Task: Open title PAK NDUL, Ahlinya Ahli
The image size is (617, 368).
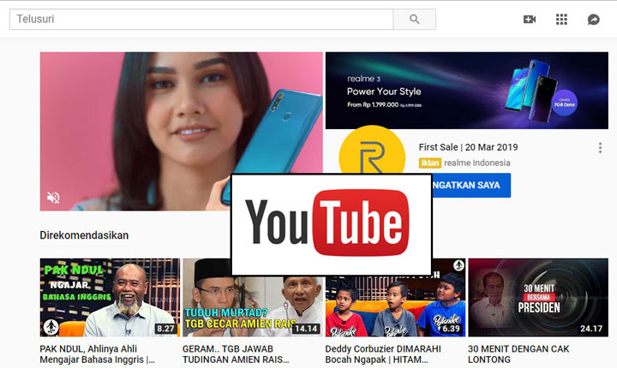Action: [97, 354]
